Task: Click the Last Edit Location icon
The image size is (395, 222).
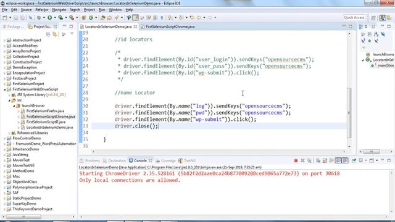Action: (x=192, y=18)
